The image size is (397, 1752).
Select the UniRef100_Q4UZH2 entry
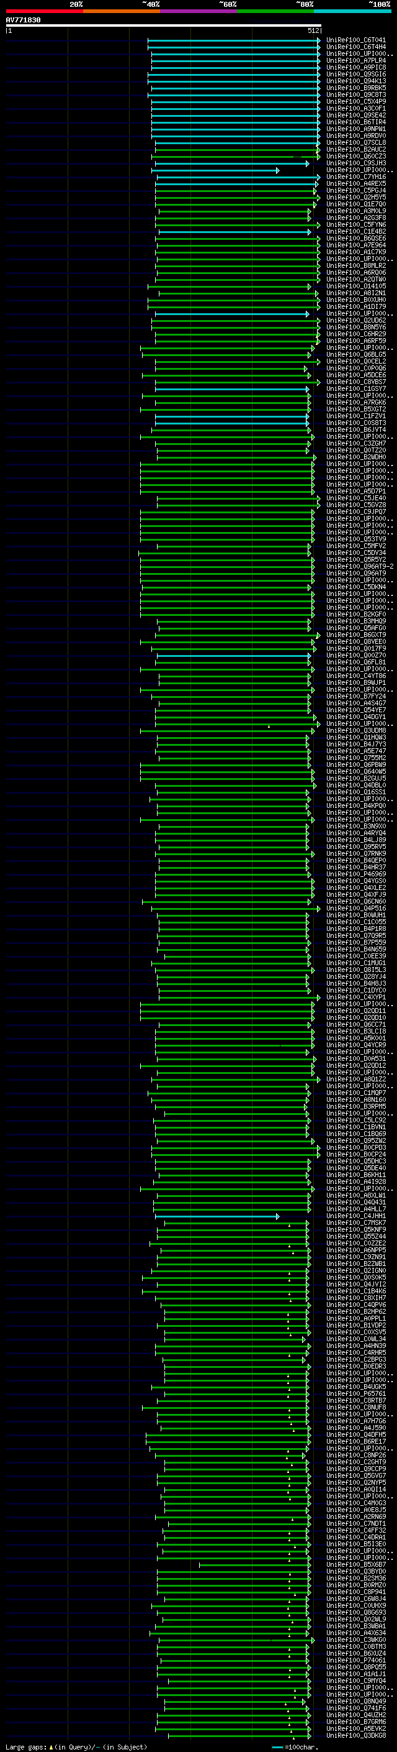click(356, 1715)
